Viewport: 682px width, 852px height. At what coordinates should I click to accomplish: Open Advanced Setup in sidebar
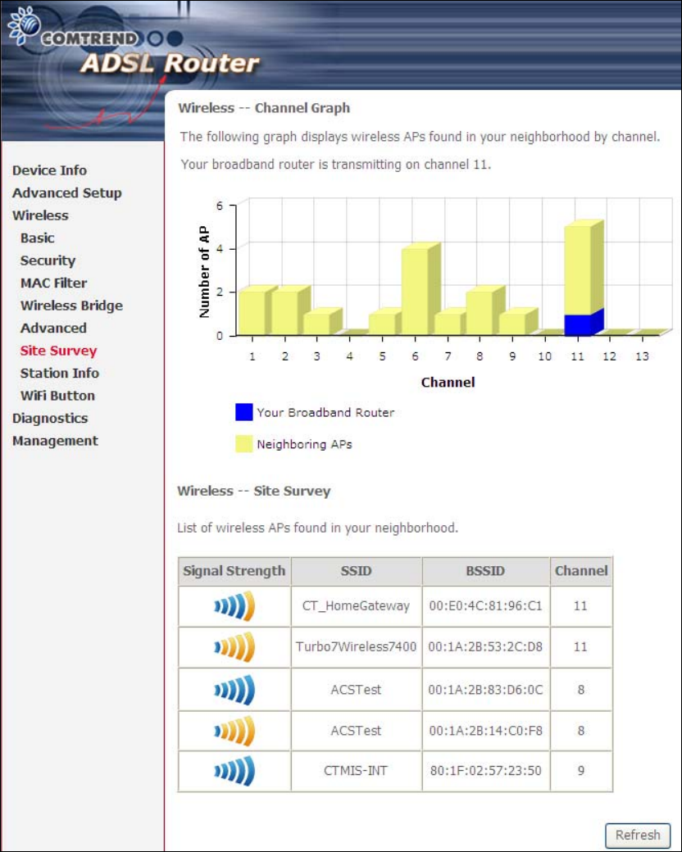(67, 193)
